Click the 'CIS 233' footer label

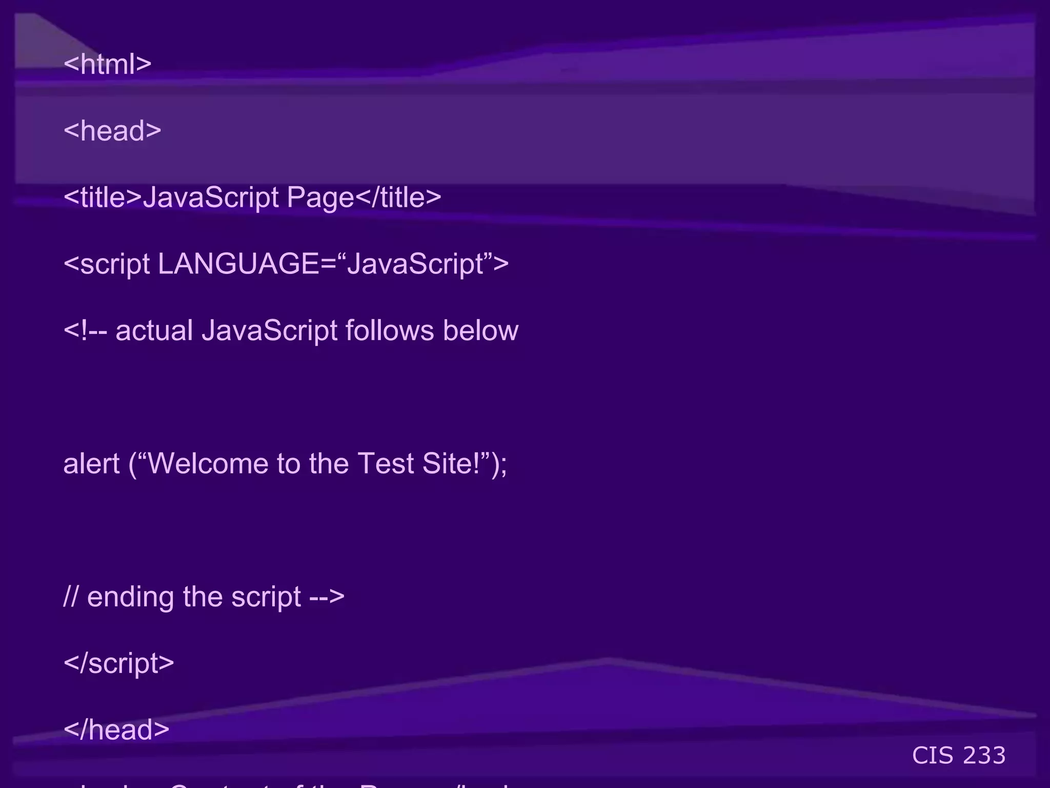click(958, 756)
